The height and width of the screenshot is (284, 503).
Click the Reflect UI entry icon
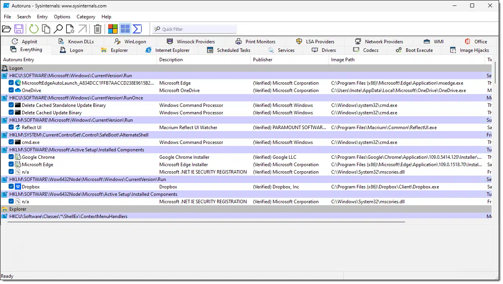(18, 127)
